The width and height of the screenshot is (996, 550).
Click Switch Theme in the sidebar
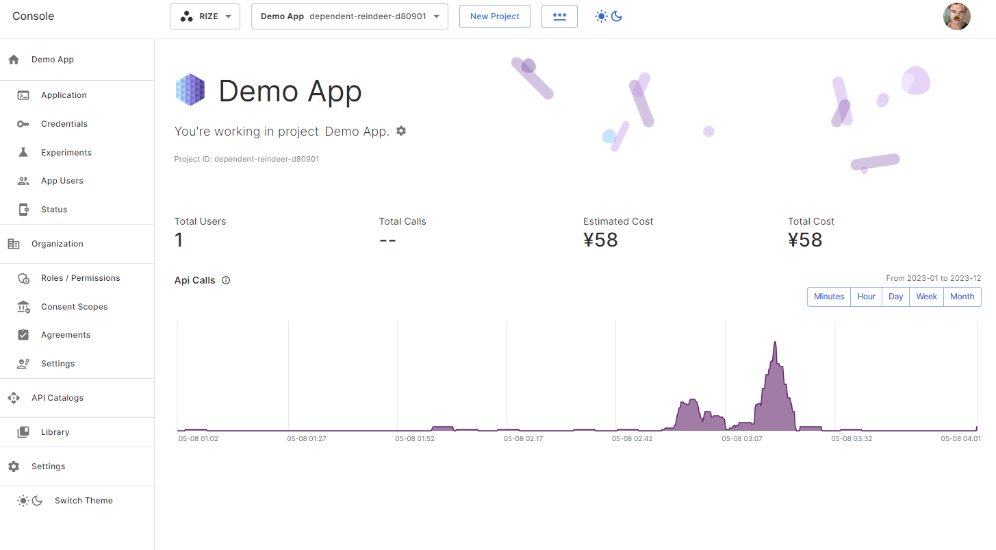(x=84, y=501)
